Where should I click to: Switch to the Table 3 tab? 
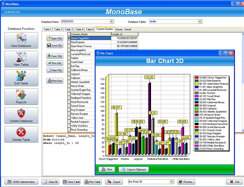[x=69, y=29]
